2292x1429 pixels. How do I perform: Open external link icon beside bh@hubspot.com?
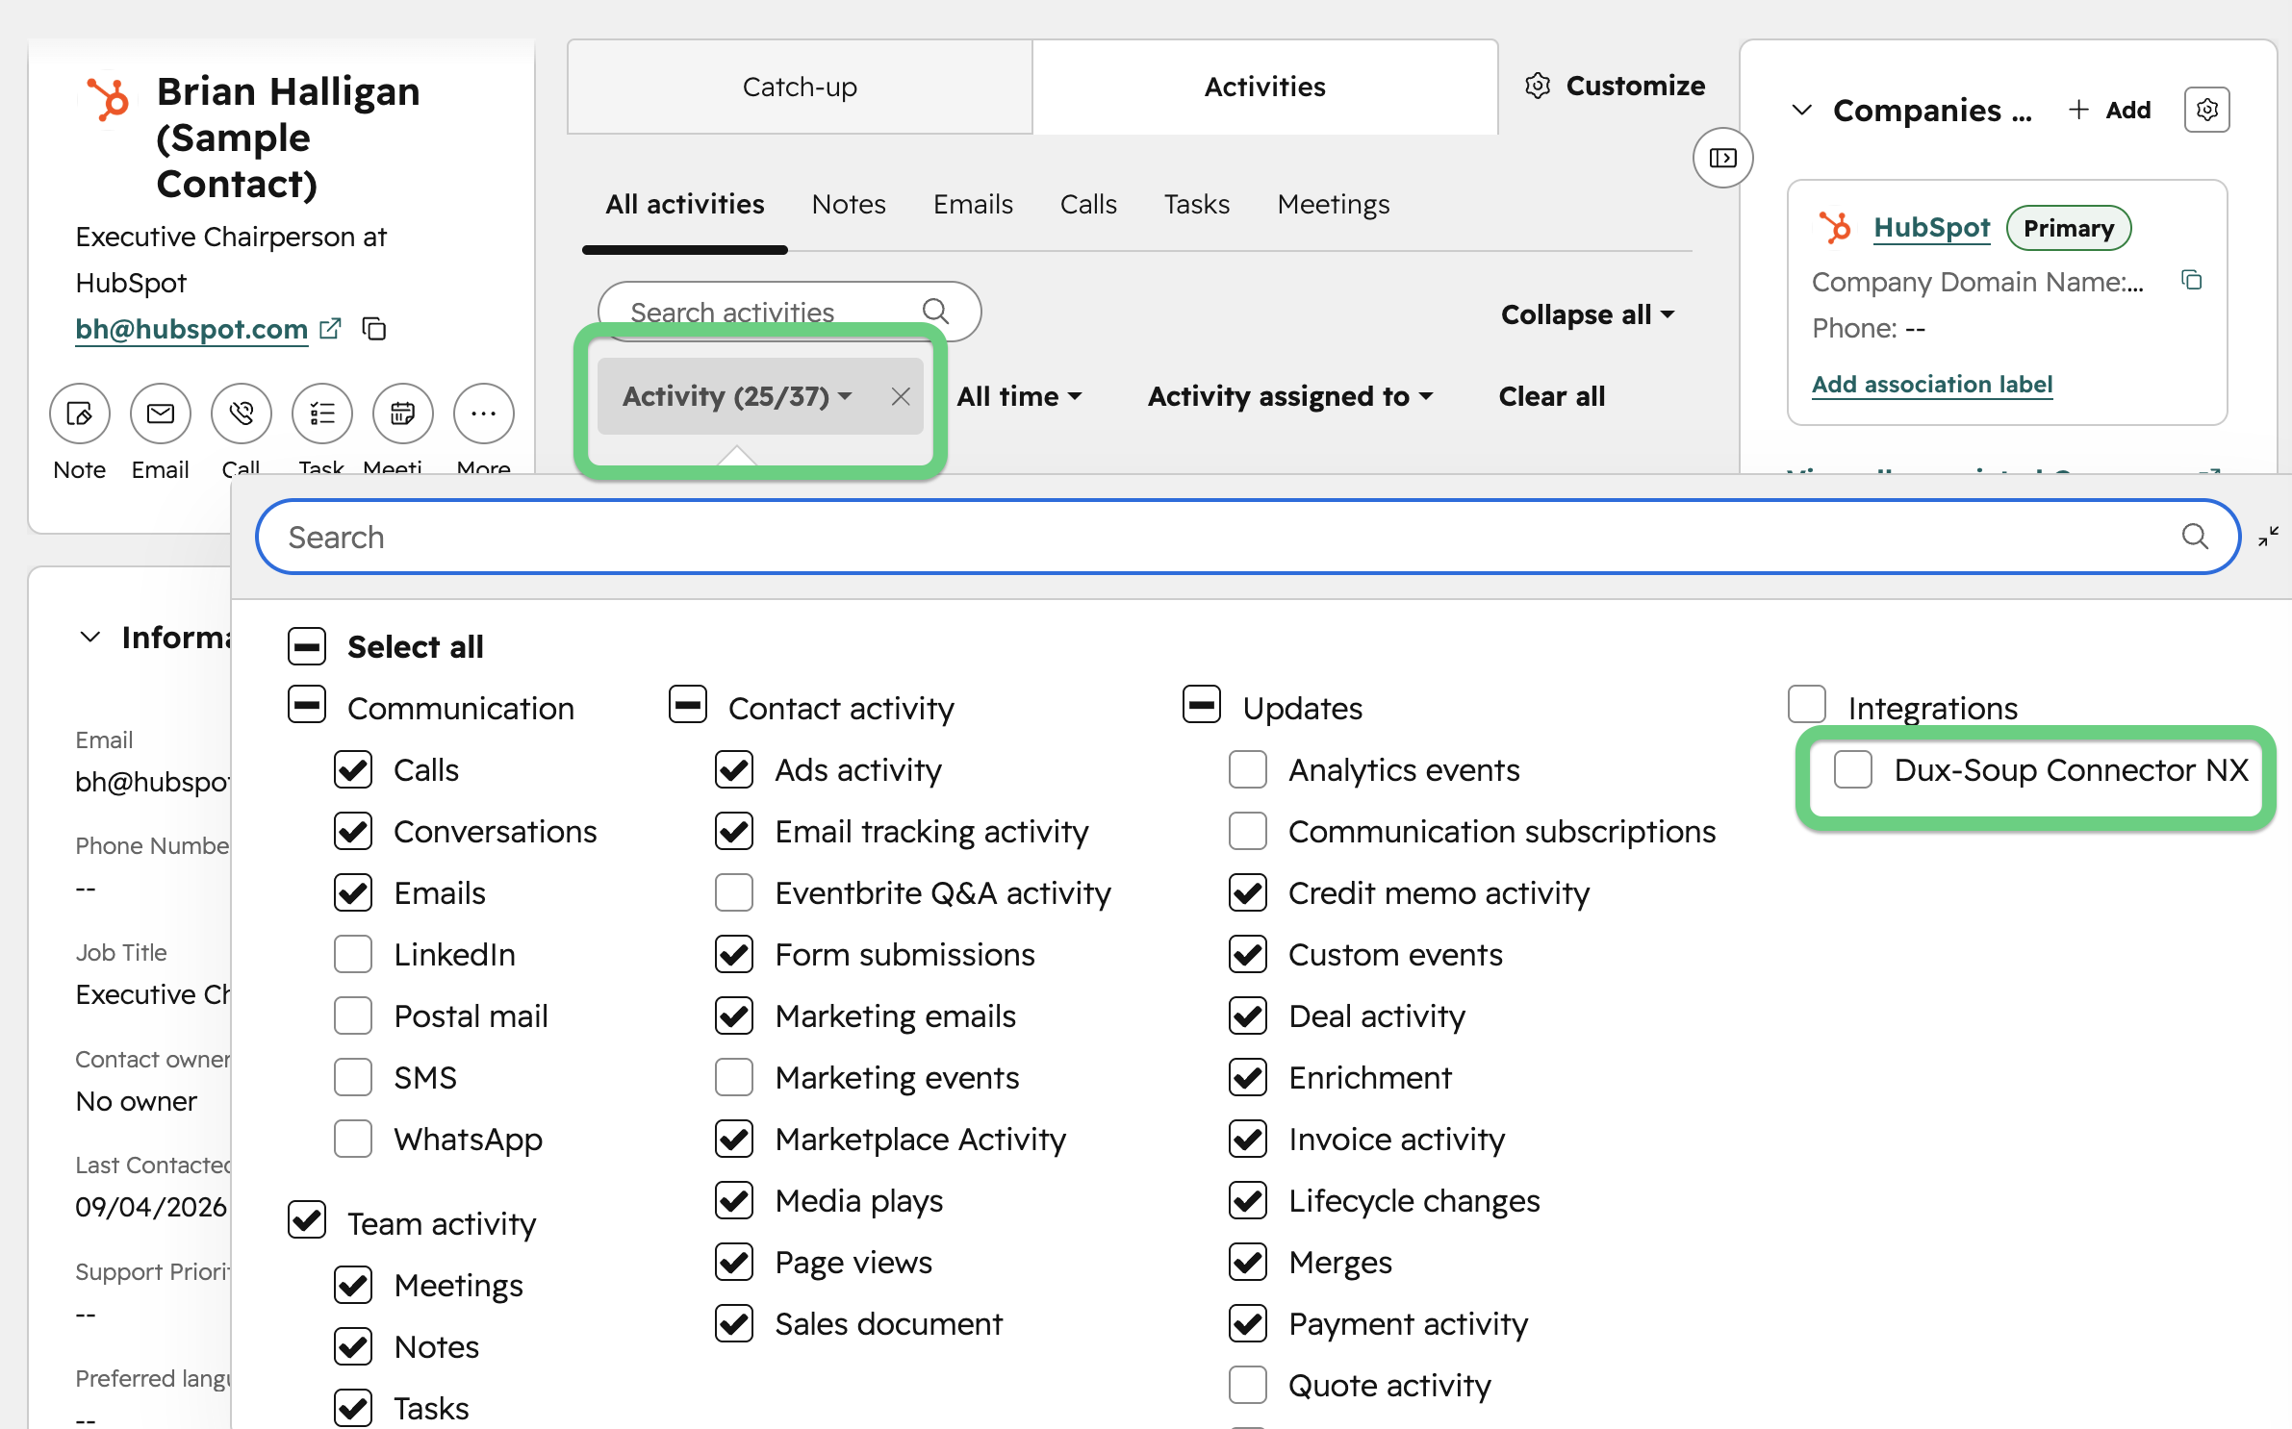(330, 329)
